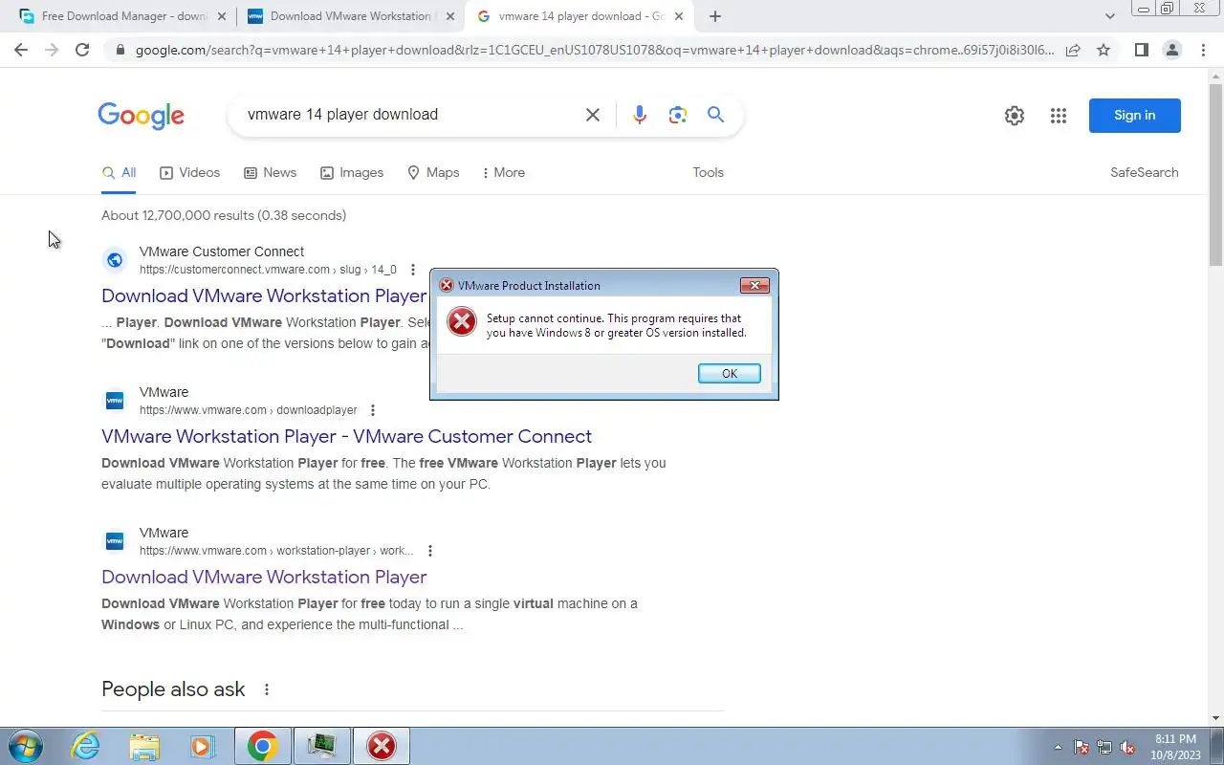Viewport: 1224px width, 765px height.
Task: Switch to News results tab
Action: [x=271, y=173]
